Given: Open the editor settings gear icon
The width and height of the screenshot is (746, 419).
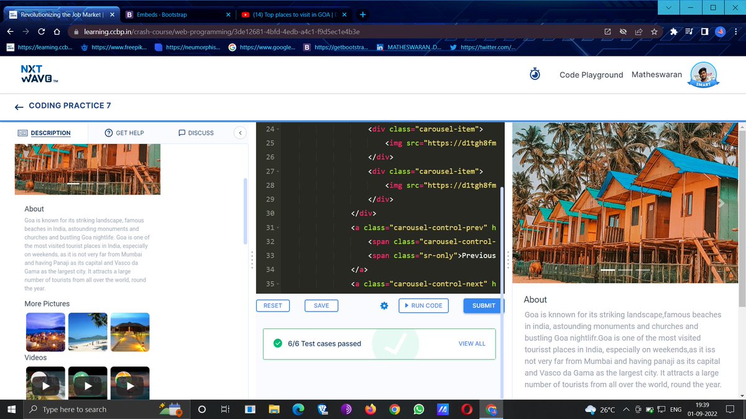Looking at the screenshot, I should tap(384, 306).
